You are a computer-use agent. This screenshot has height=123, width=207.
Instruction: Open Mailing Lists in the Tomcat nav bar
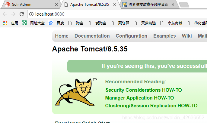pos(202,36)
